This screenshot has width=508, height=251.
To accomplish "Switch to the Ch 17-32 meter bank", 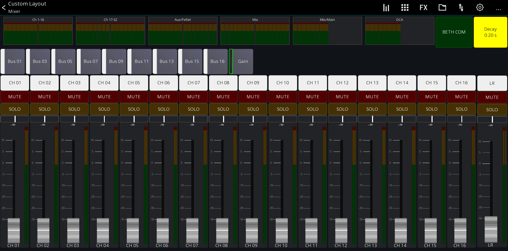I will click(110, 31).
